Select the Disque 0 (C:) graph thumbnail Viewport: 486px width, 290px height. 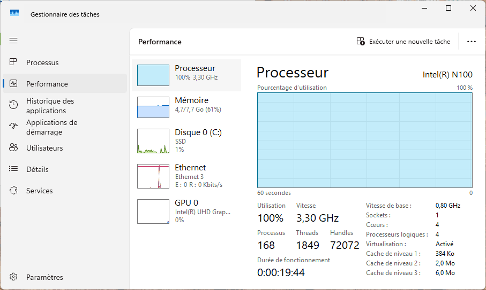(153, 141)
